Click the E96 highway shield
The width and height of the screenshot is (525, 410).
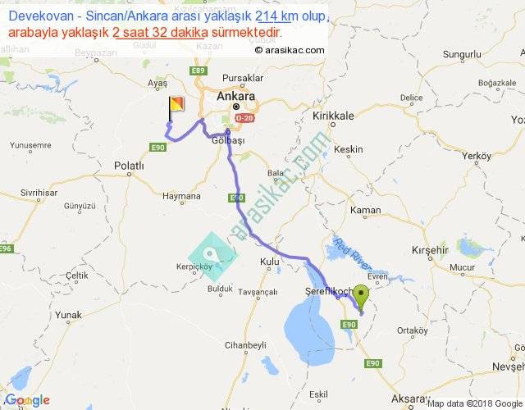pyautogui.click(x=7, y=248)
